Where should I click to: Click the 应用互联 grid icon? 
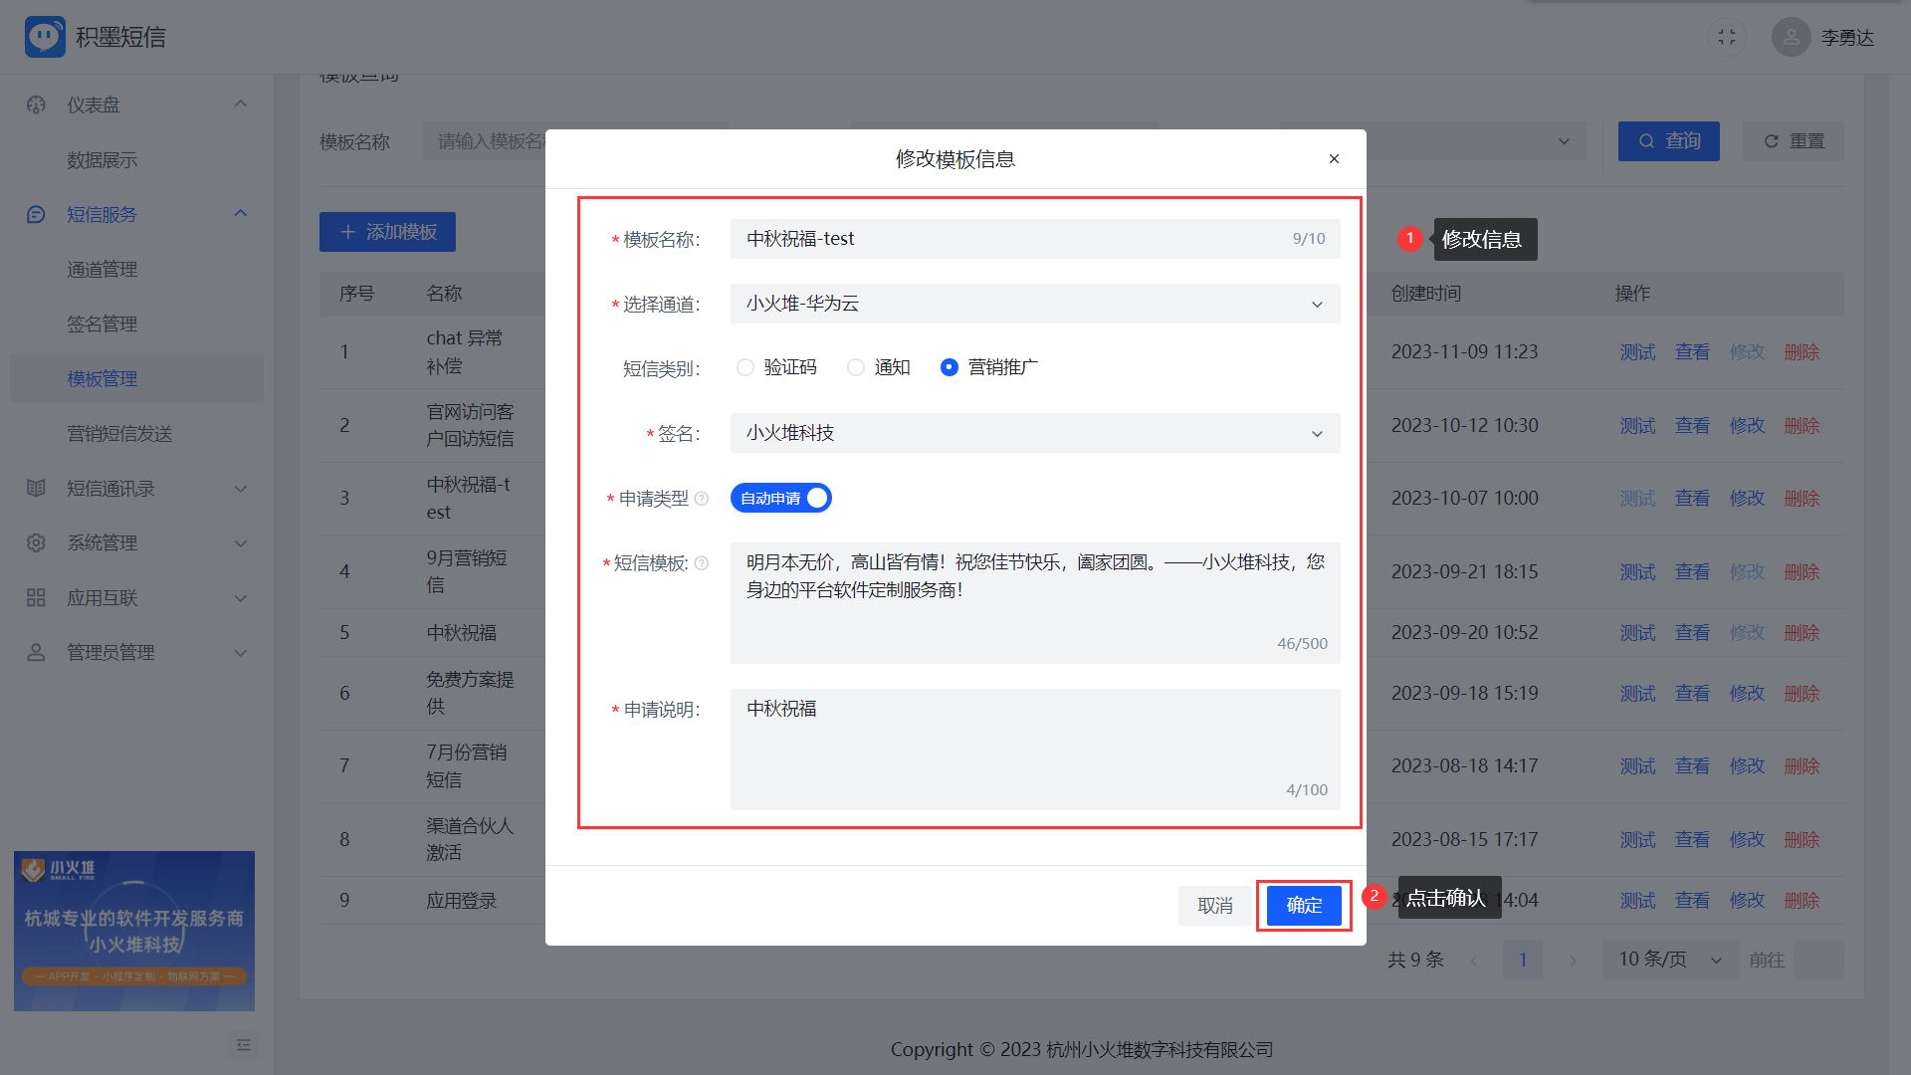coord(36,597)
